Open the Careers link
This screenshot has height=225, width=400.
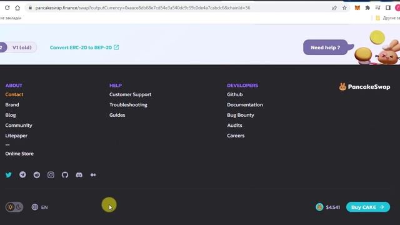(x=236, y=136)
